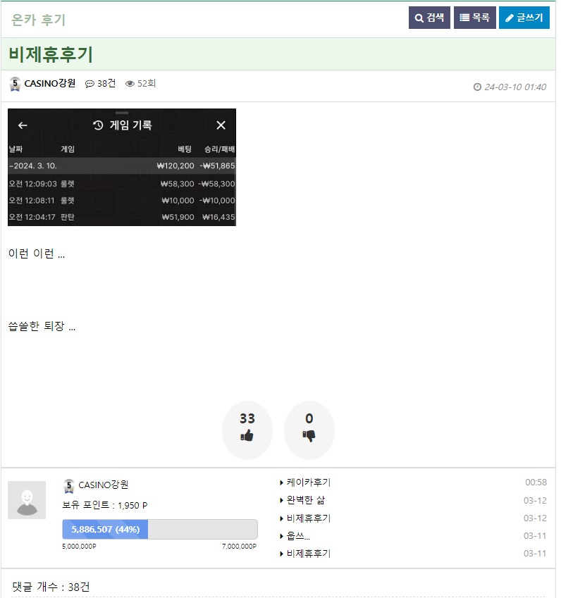Open the game record screenshot image
The height and width of the screenshot is (598, 561).
pyautogui.click(x=122, y=167)
